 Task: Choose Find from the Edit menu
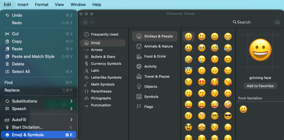[38, 83]
